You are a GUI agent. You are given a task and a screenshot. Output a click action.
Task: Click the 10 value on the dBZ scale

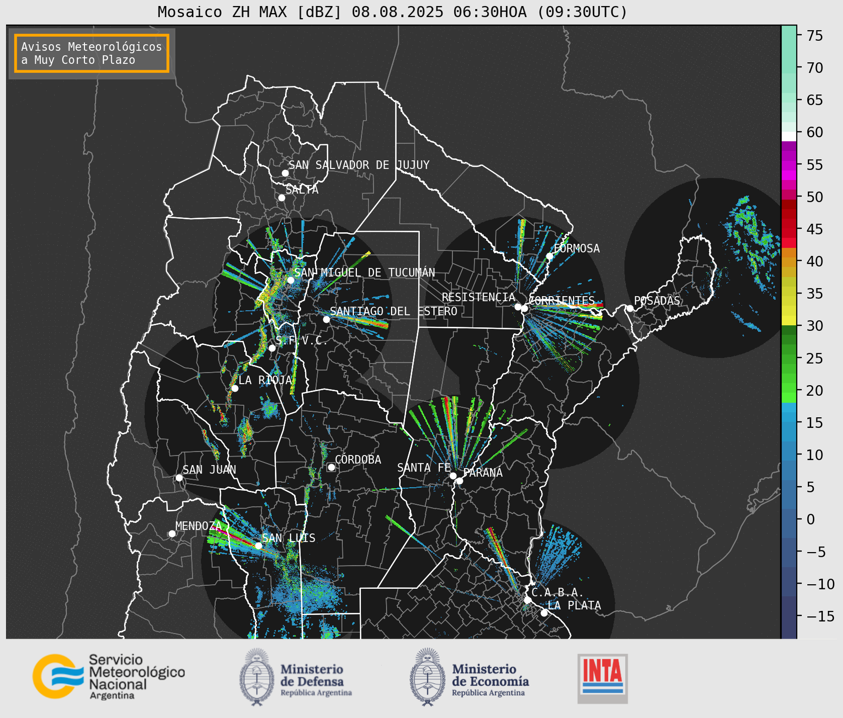coord(815,455)
